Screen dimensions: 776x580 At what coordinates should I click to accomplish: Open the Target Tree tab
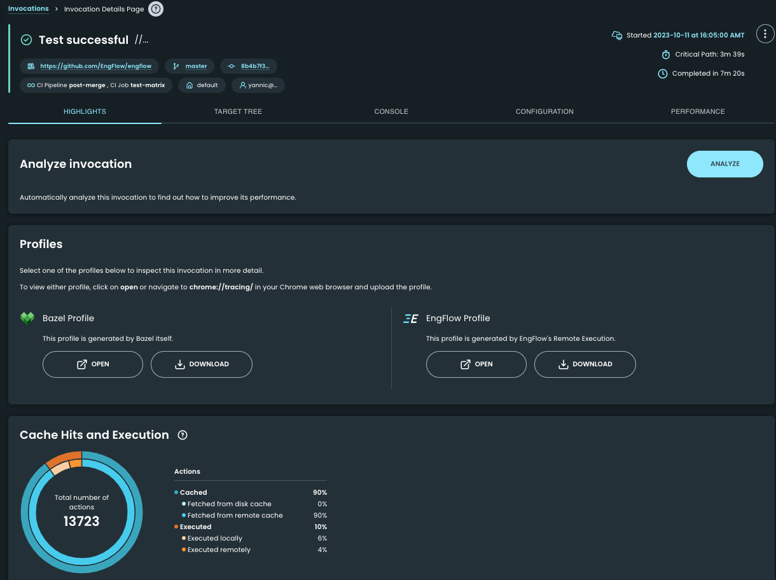tap(238, 112)
